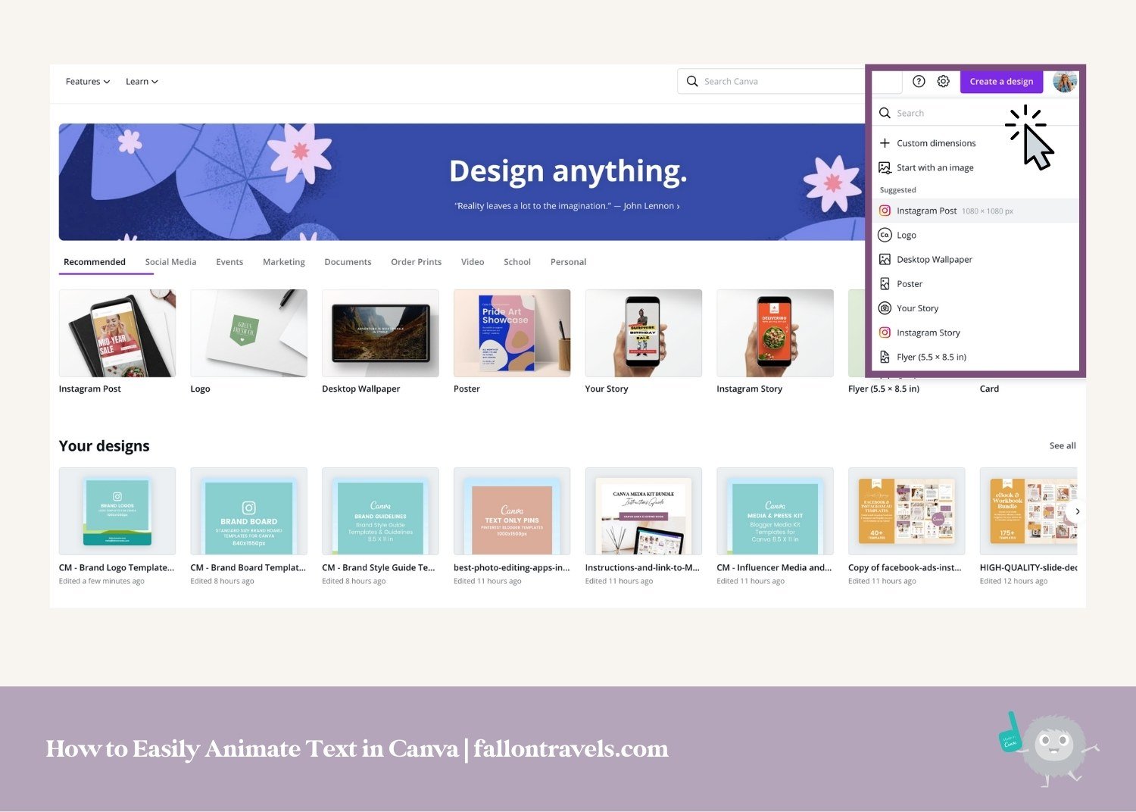The width and height of the screenshot is (1136, 812).
Task: Open the help question mark icon
Action: coord(919,81)
